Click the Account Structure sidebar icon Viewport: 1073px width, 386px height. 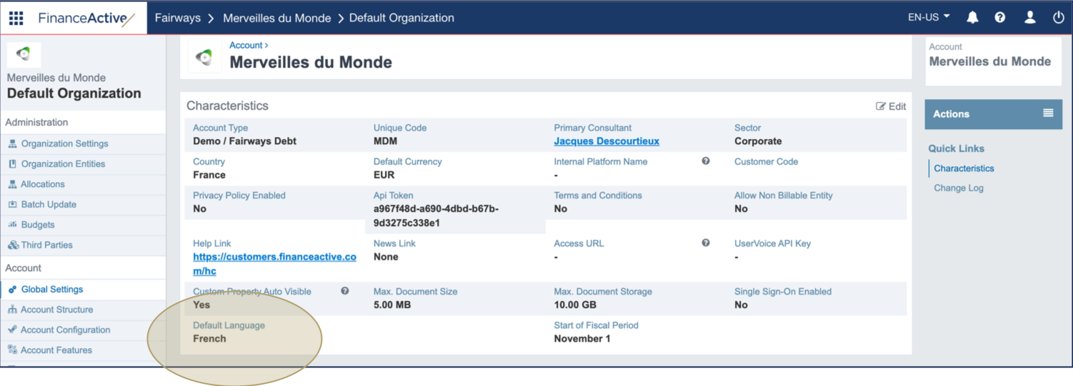[13, 310]
